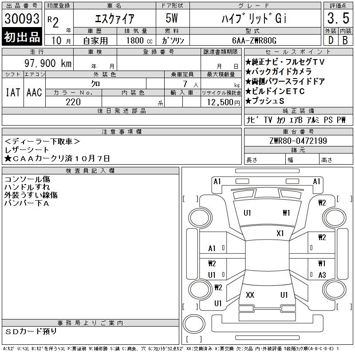Select the door type value 5W

(172, 18)
